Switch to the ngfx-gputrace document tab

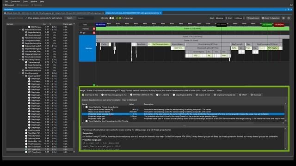pos(78,13)
